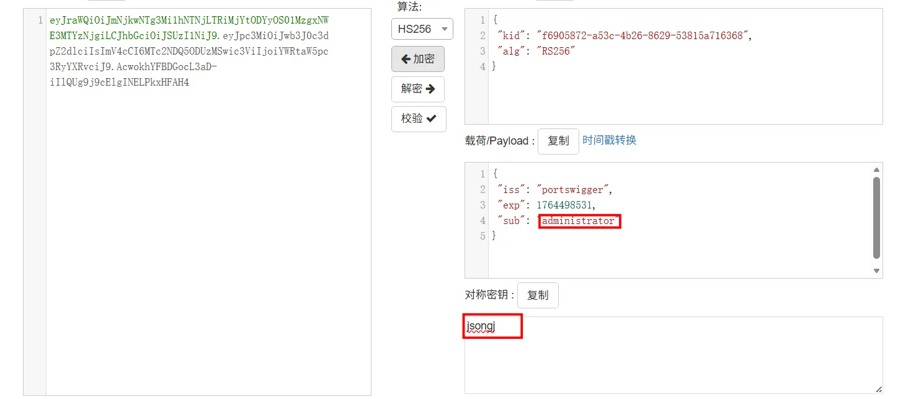This screenshot has height=399, width=916.
Task: Click the 对称密钥 label
Action: [x=490, y=295]
